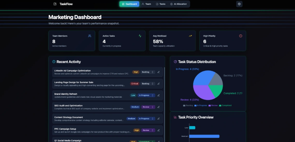The image size is (295, 142).
Task: Click the Active Tasks pulse icon
Action: click(140, 36)
